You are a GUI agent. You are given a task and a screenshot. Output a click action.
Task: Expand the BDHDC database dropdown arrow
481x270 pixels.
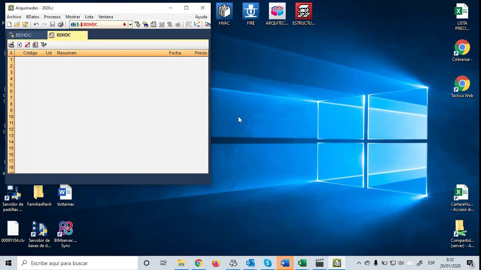[130, 25]
